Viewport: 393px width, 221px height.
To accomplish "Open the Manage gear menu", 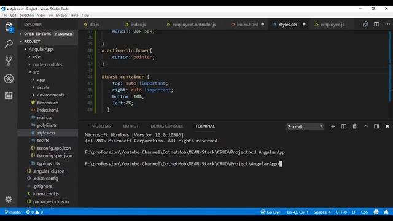I will point(9,199).
